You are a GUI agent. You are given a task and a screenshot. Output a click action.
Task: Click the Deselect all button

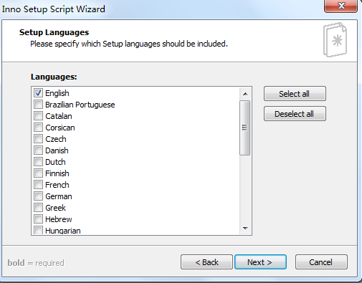tap(295, 114)
